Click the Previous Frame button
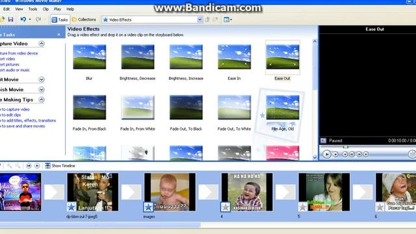The height and width of the screenshot is (234, 416). (352, 154)
